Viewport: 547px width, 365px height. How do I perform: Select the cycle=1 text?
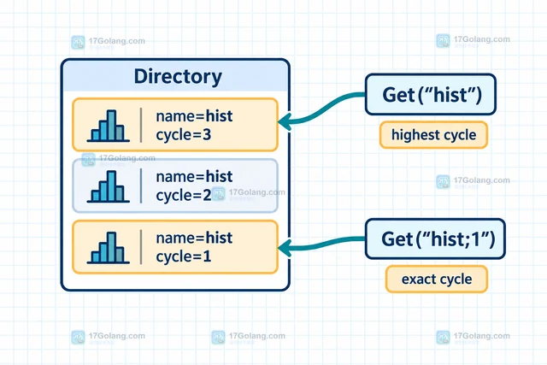[x=184, y=256]
